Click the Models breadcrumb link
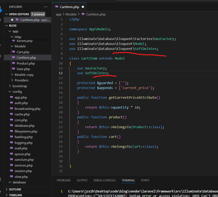 (71, 15)
